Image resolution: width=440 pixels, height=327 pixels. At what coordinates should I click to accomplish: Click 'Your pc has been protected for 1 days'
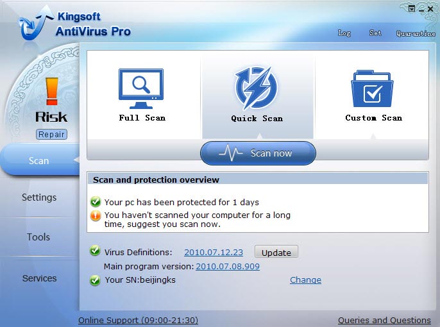pyautogui.click(x=182, y=202)
